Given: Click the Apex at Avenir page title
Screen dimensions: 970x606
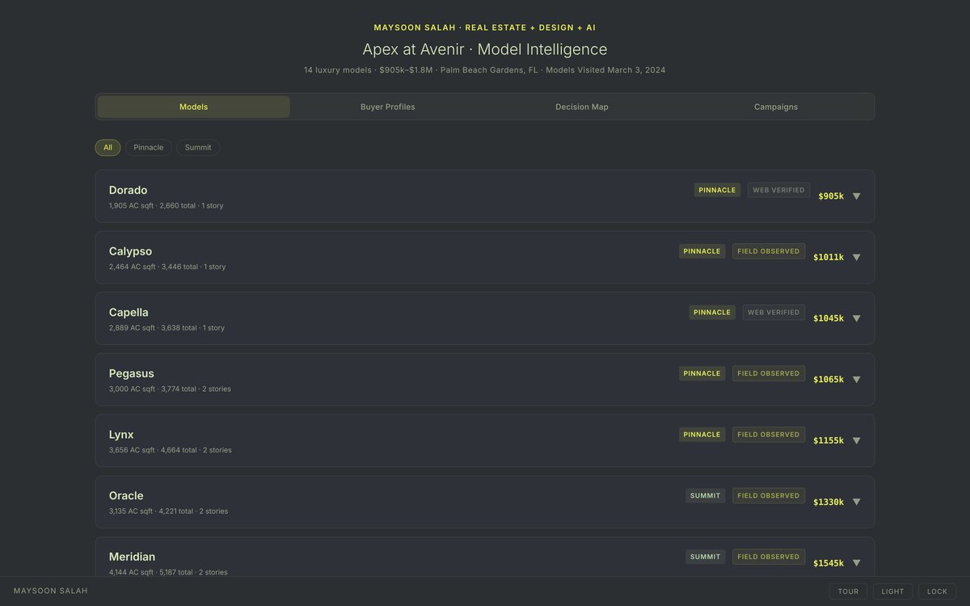Looking at the screenshot, I should click(x=485, y=49).
